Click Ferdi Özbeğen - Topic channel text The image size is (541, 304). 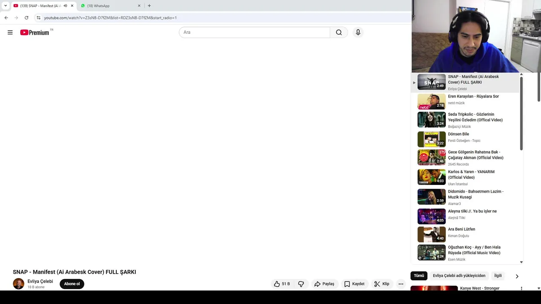point(464,141)
